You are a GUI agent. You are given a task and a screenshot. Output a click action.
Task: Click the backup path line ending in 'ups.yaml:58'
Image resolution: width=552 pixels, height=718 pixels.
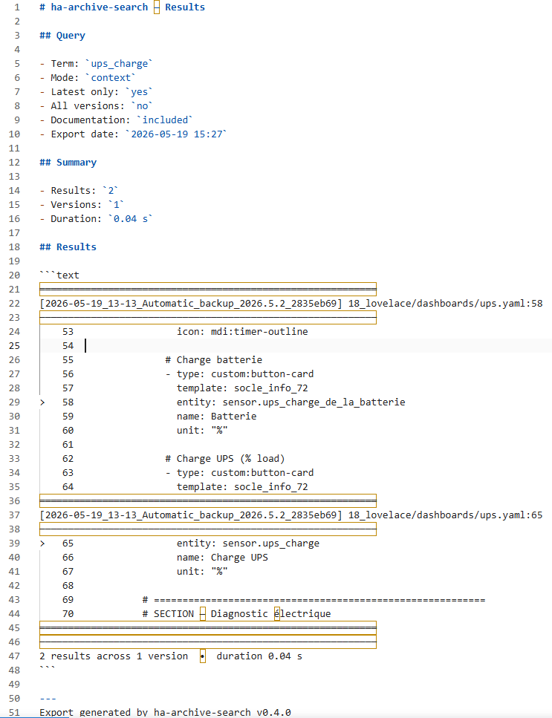(291, 304)
